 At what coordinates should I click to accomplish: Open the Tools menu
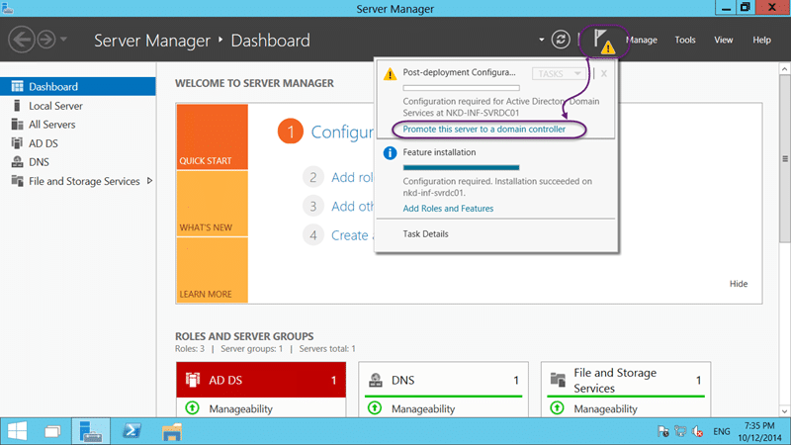(685, 40)
